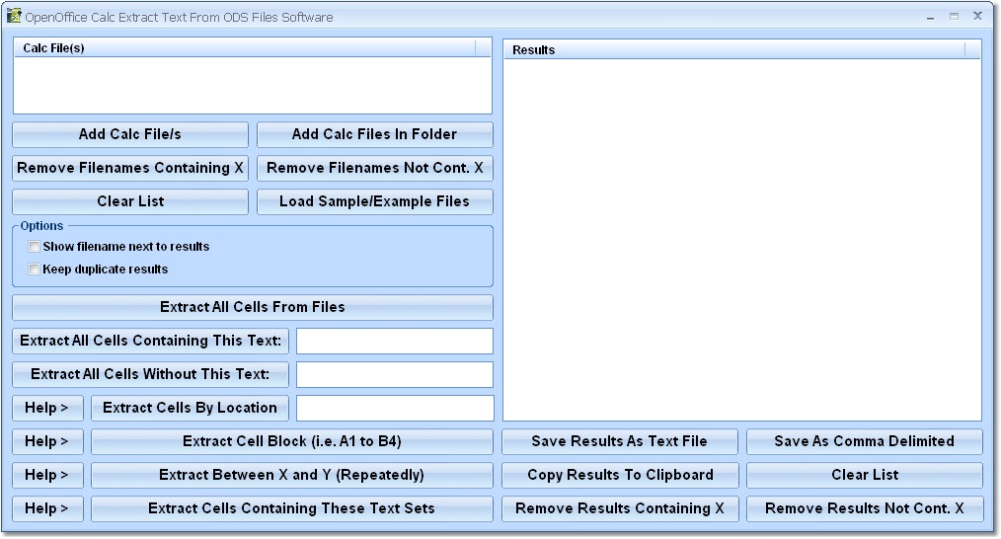
Task: Close the application window
Action: click(977, 16)
